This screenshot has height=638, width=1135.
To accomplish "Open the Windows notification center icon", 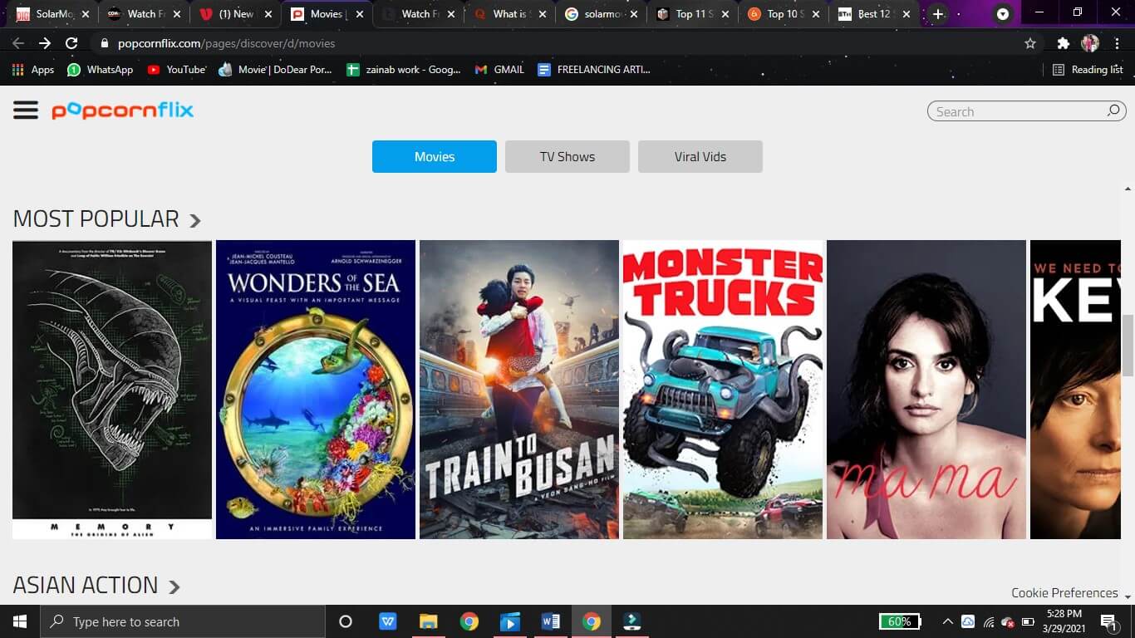I will (1108, 621).
